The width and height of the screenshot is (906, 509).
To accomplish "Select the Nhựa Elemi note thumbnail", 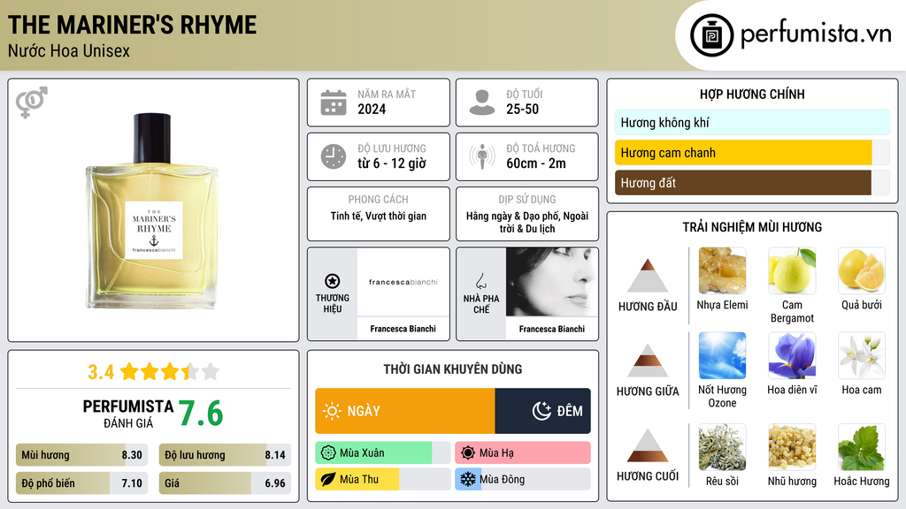I will pos(722,270).
